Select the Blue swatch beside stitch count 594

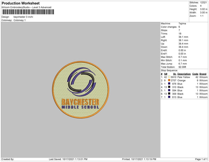coord(169,90)
